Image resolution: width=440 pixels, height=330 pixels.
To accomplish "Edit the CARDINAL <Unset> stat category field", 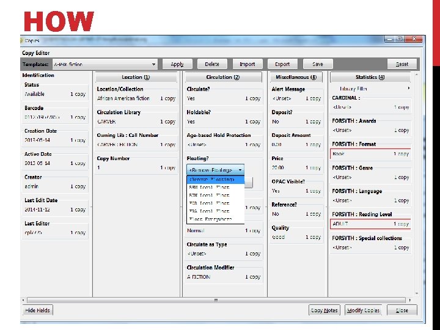I will (371, 107).
